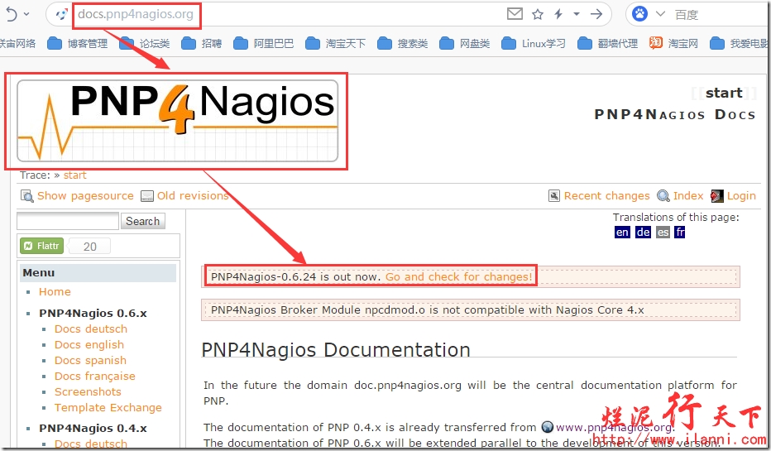This screenshot has width=771, height=451.
Task: Click the Flattr count showing 20
Action: [89, 246]
